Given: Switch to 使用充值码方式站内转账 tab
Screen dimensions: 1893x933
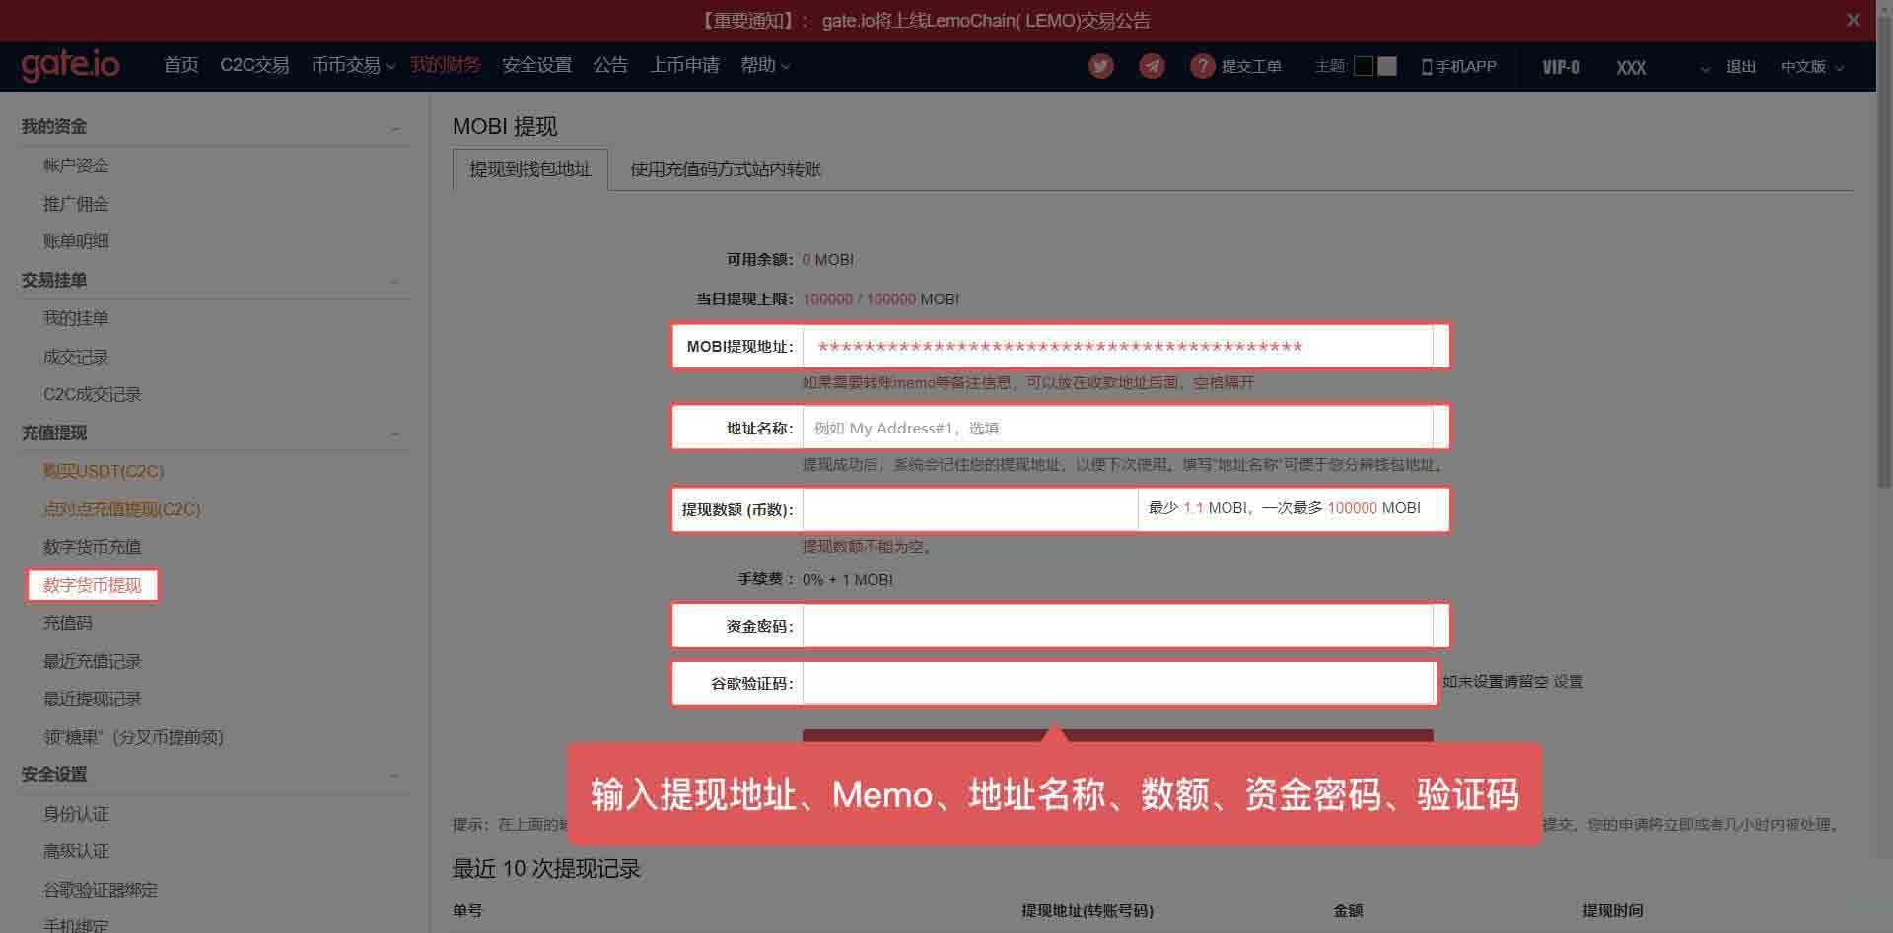Looking at the screenshot, I should (725, 168).
